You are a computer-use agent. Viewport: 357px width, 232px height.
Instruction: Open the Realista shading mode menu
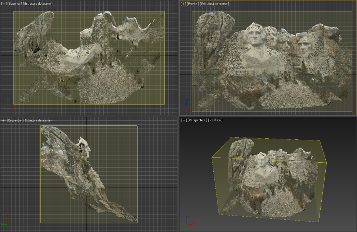(215, 120)
